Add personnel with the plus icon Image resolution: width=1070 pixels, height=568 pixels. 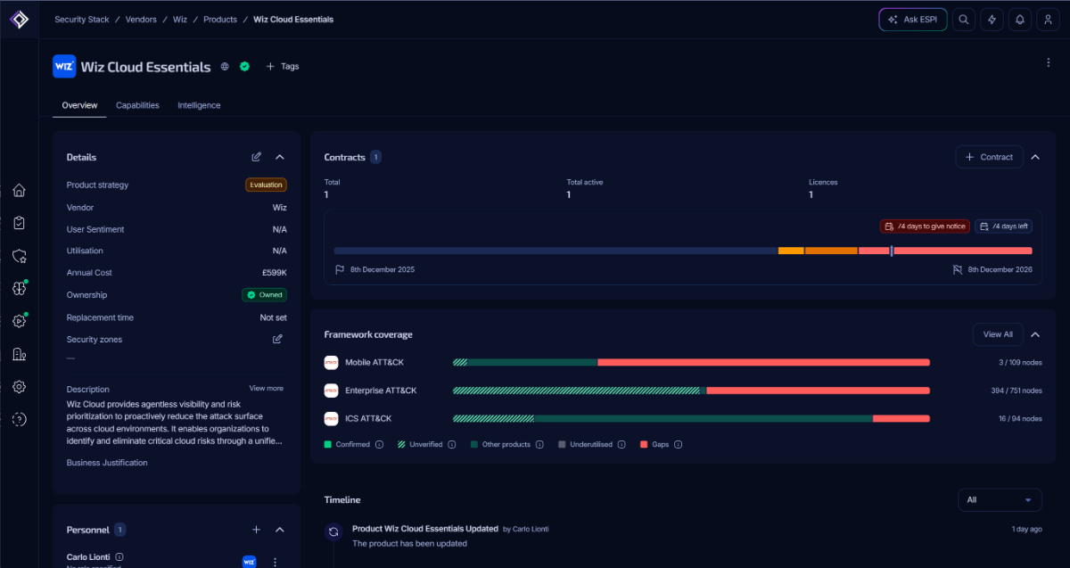coord(256,530)
